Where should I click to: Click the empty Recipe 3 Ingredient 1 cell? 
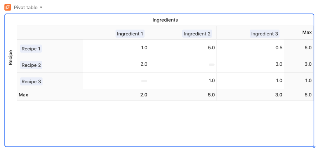[x=144, y=81]
